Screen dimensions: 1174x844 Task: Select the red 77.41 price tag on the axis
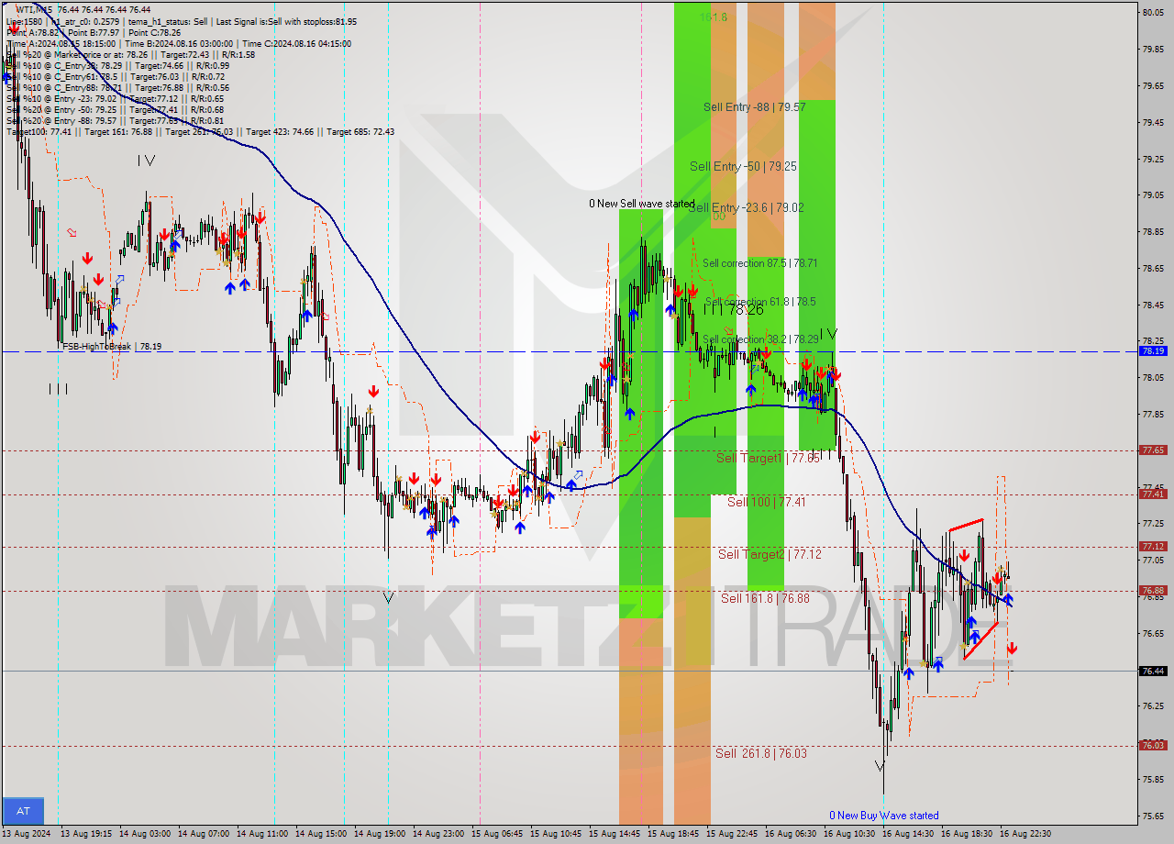pos(1153,494)
